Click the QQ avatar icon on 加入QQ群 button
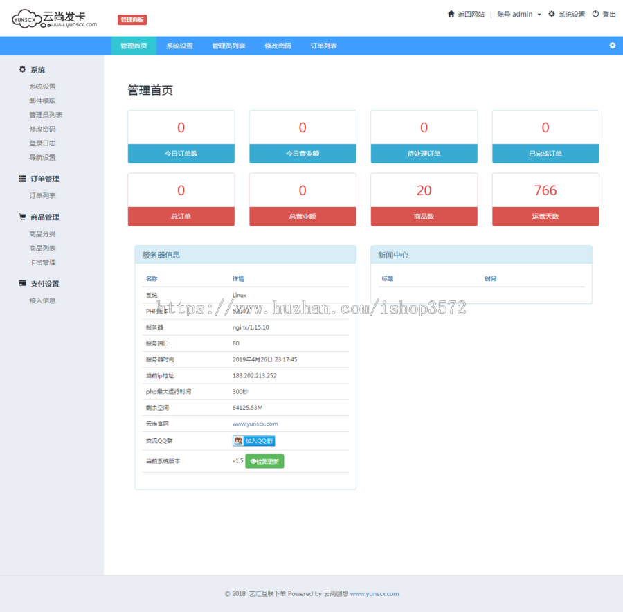 238,441
